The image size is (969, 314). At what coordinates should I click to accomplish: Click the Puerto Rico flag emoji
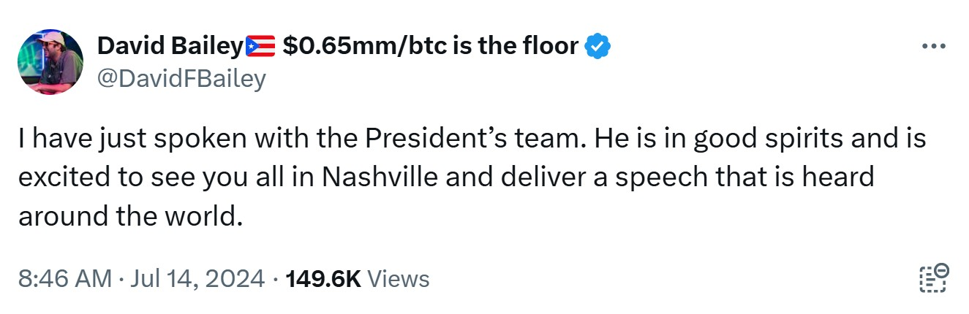261,47
